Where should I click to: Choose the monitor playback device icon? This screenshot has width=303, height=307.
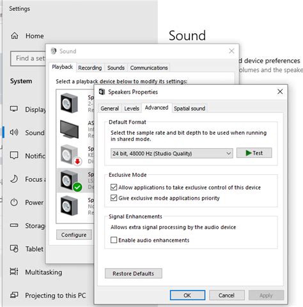[x=70, y=130]
